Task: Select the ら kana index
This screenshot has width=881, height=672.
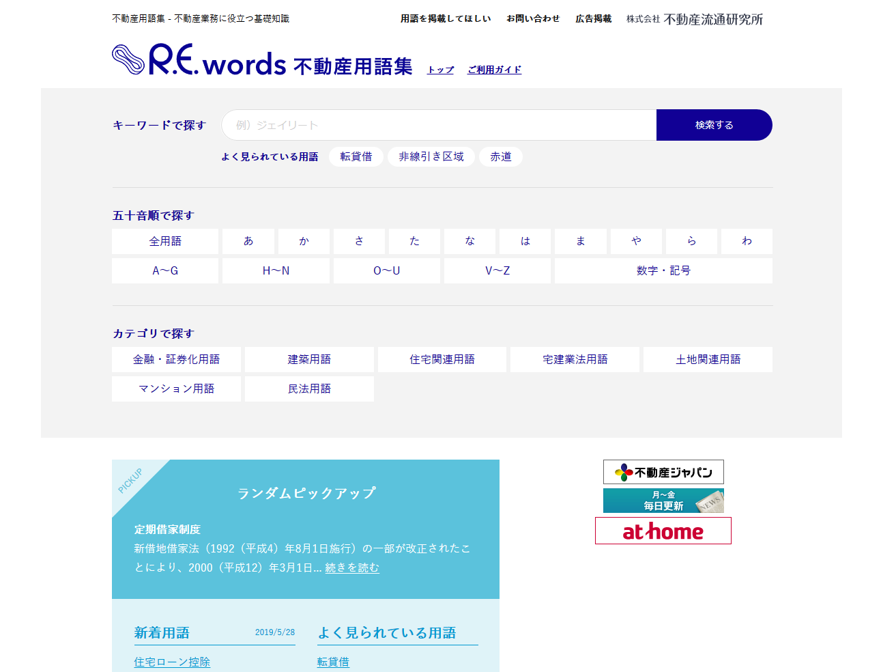Action: [x=691, y=241]
